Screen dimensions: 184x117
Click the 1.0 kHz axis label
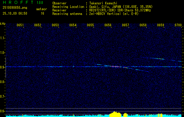point(3,53)
